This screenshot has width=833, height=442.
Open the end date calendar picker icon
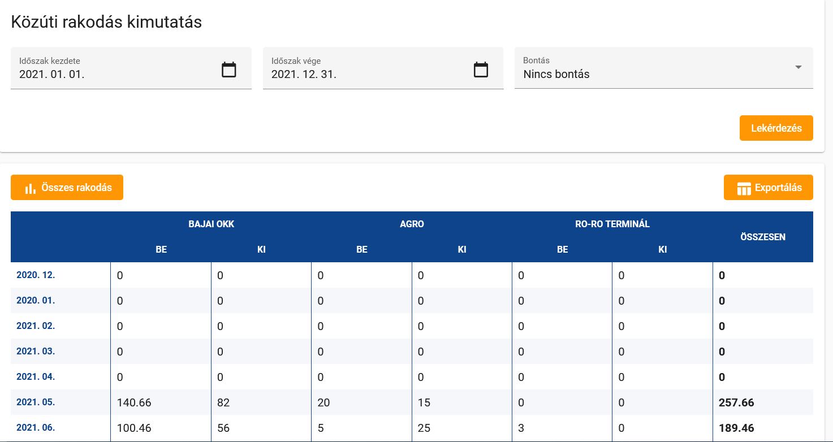tap(480, 70)
